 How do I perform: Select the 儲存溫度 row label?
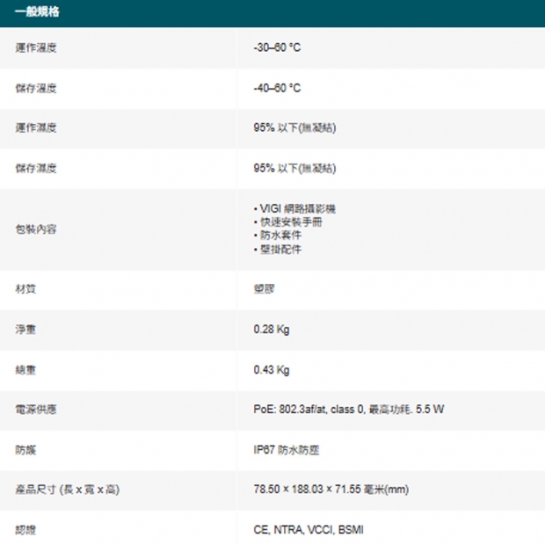[36, 88]
